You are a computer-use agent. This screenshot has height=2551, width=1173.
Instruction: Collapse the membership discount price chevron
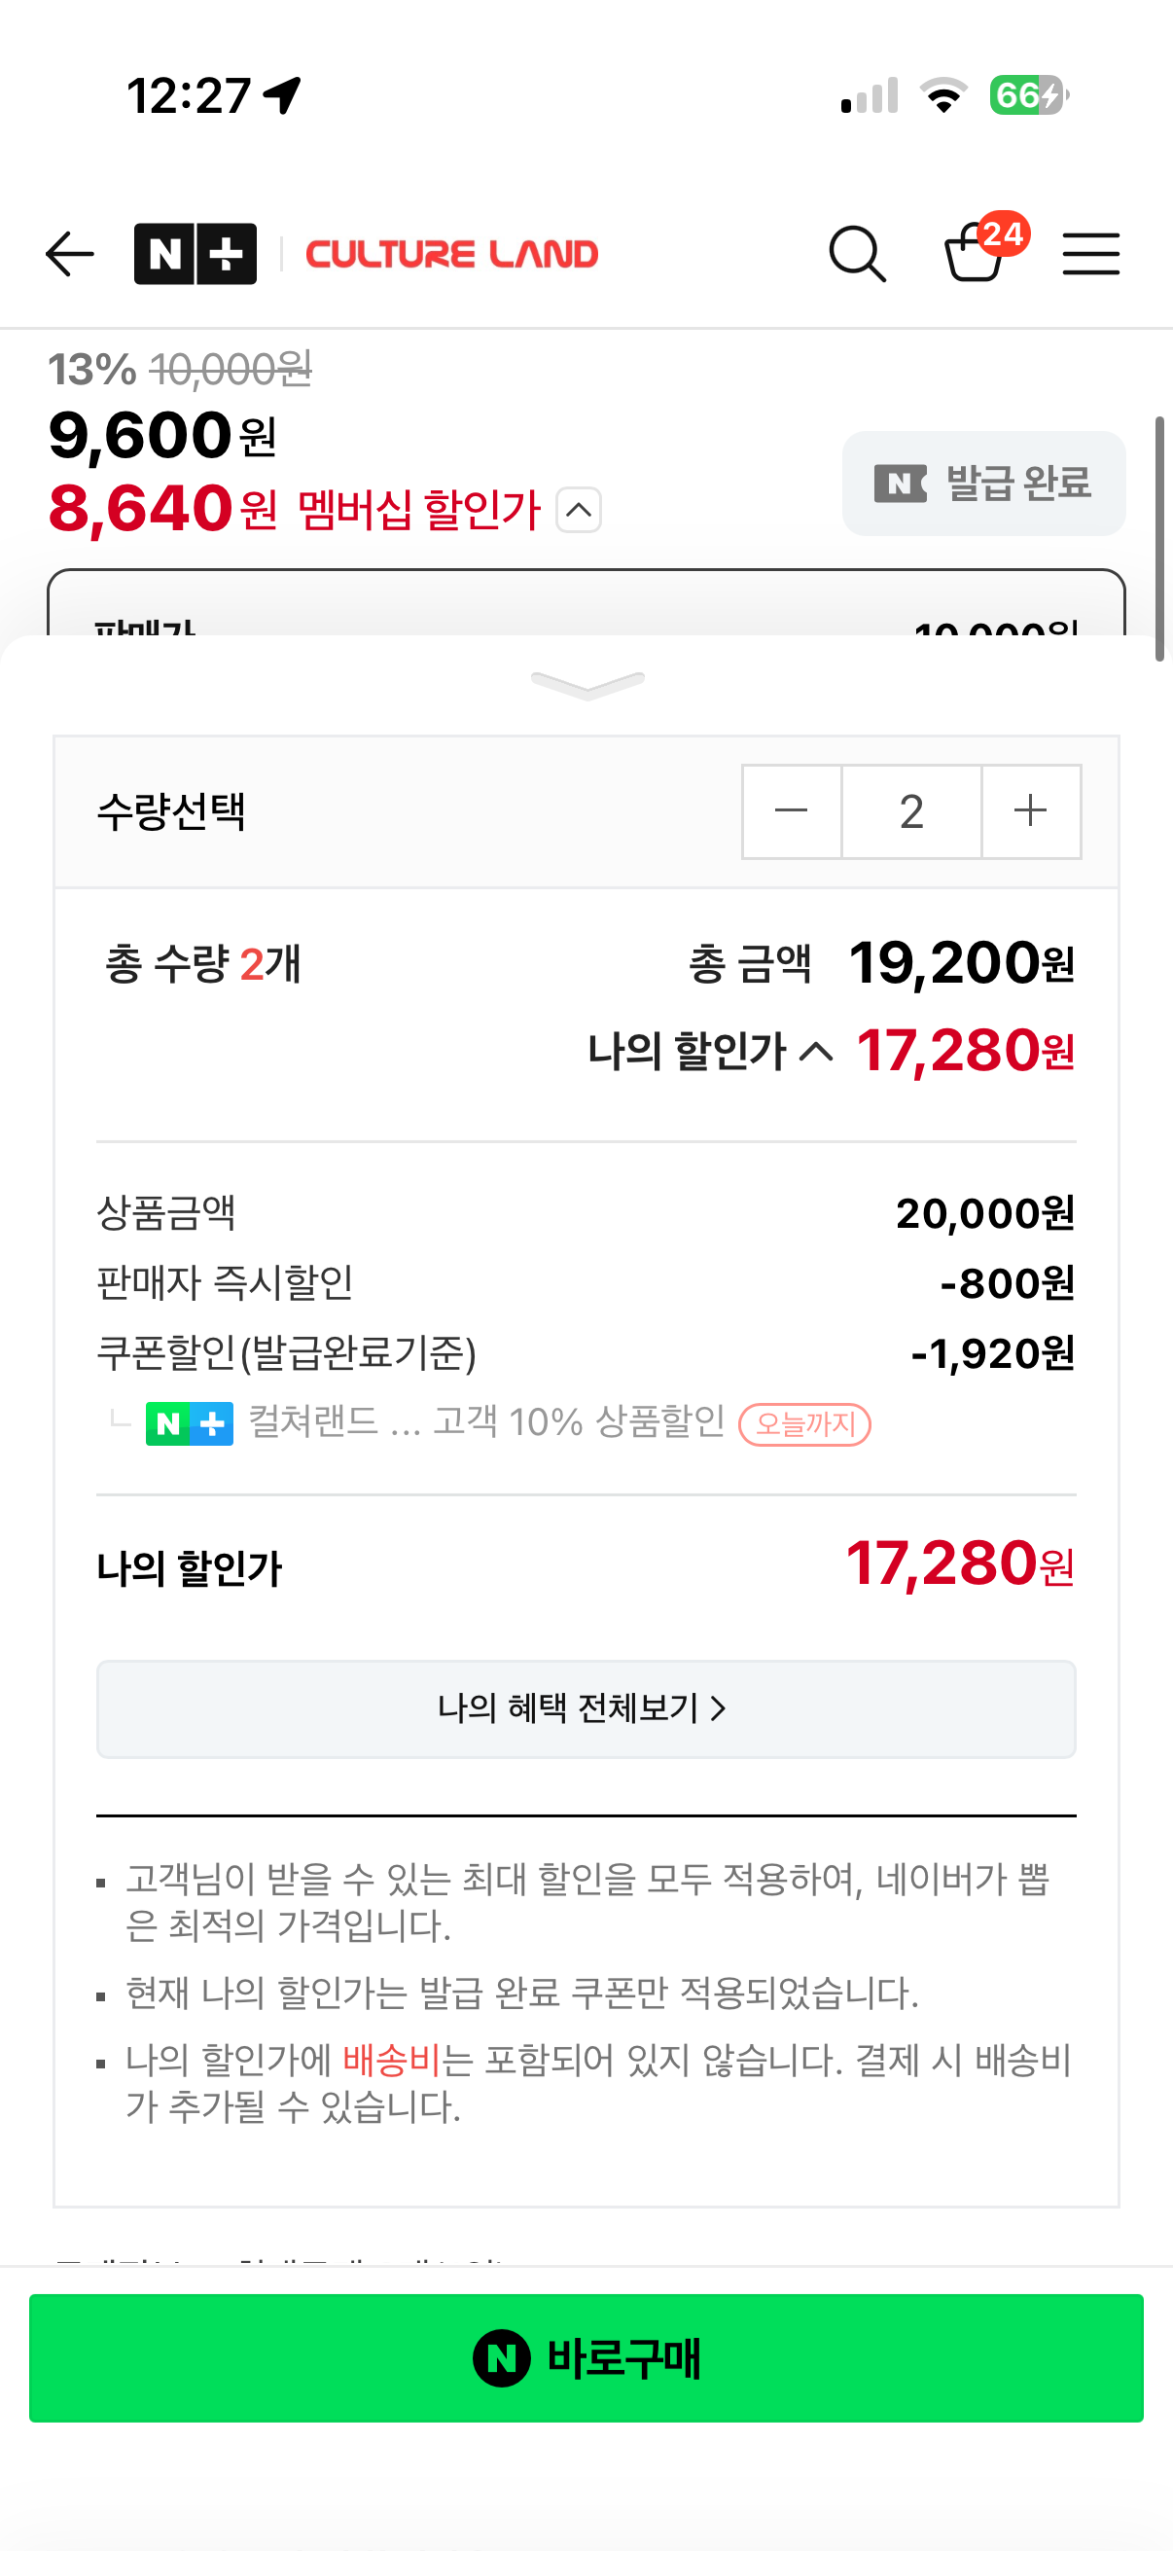tap(579, 511)
